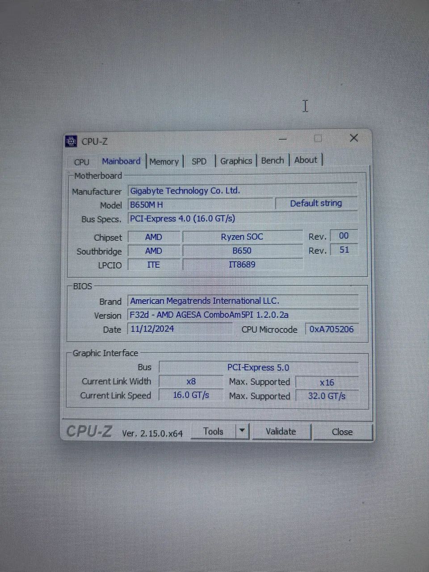Viewport: 429px width, 572px height.
Task: Click Graphic Interface Bus PCI-Express 5.0
Action: coord(258,367)
